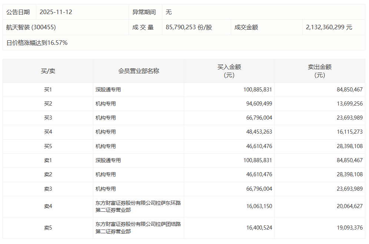This screenshot has height=244, width=369.
Task: Click the 买/卖 column header
Action: point(48,71)
